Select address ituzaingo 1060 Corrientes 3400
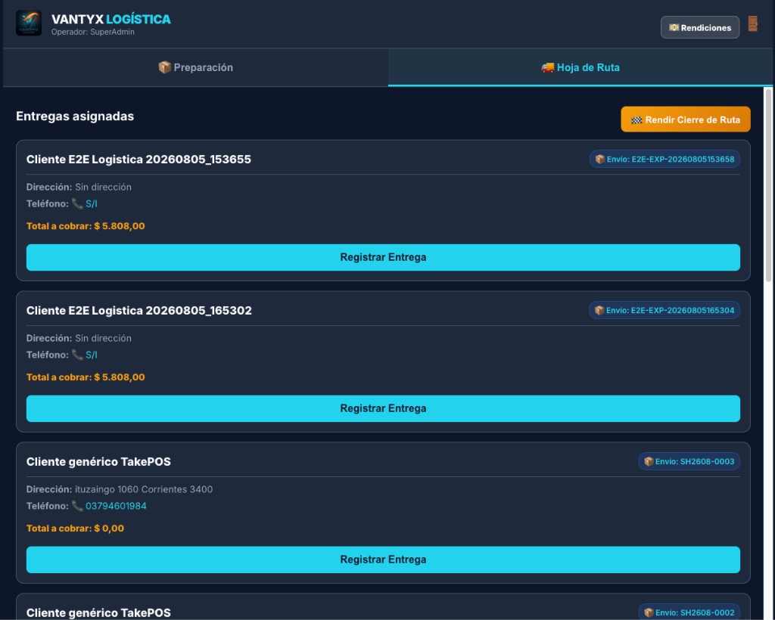The width and height of the screenshot is (775, 620). pos(144,489)
